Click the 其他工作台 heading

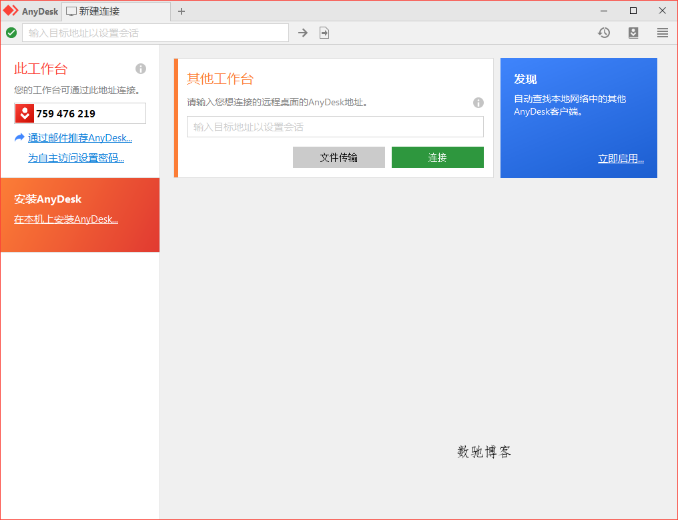(x=220, y=79)
